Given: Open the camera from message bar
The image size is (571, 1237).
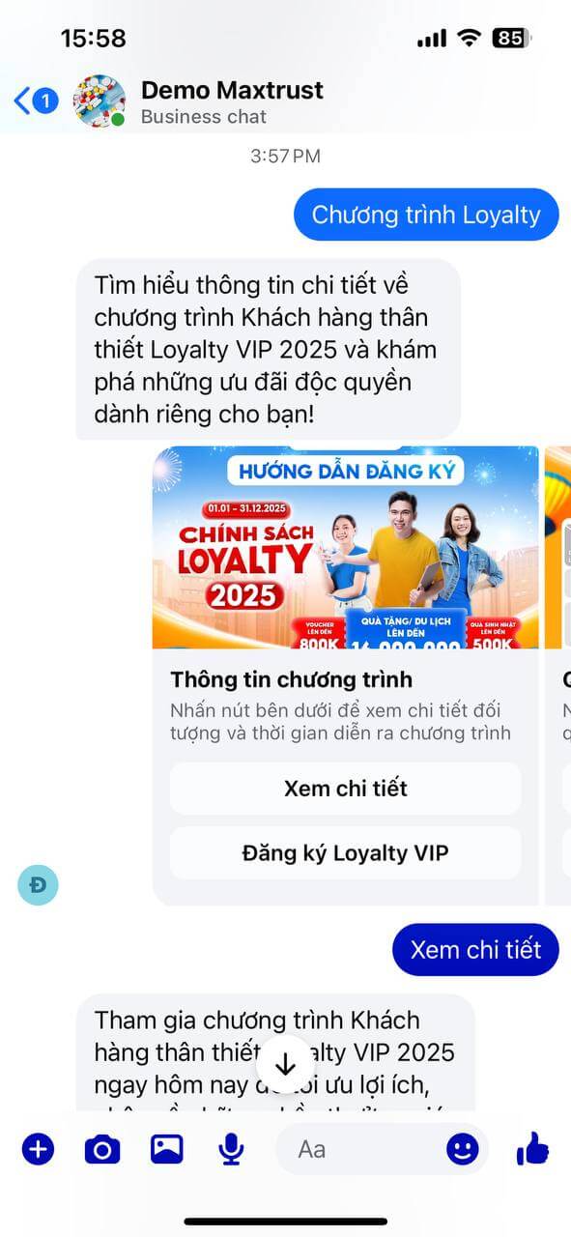Looking at the screenshot, I should pyautogui.click(x=102, y=1149).
